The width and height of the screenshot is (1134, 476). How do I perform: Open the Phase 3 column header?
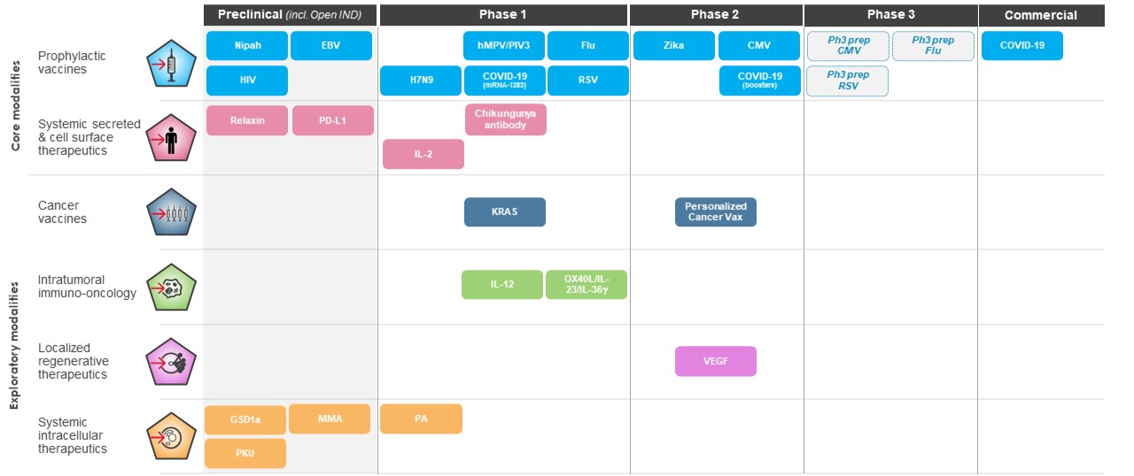890,15
